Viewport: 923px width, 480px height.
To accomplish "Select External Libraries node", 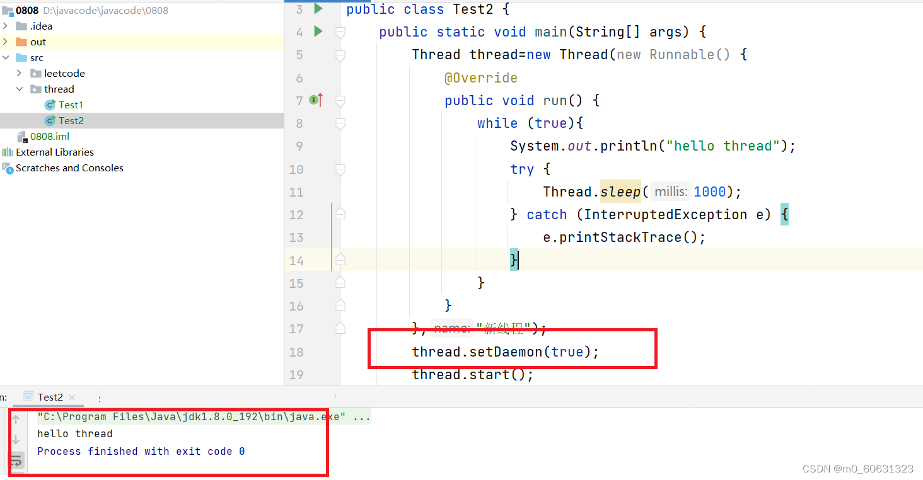I will [x=55, y=152].
